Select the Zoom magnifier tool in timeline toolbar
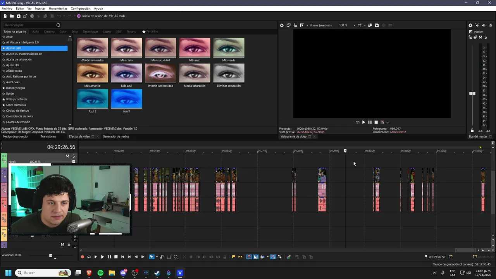The width and height of the screenshot is (496, 279). tap(176, 257)
